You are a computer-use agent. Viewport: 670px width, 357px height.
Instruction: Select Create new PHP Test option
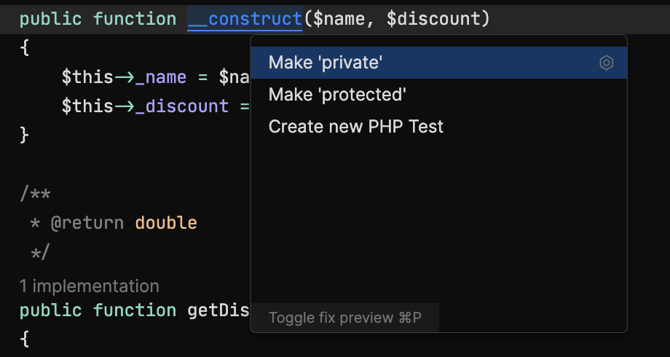(356, 127)
